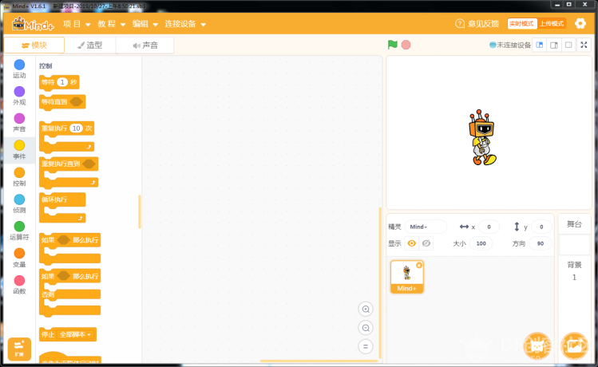Viewport: 598px width, 367px height.
Task: Zoom in the workspace
Action: (x=366, y=309)
